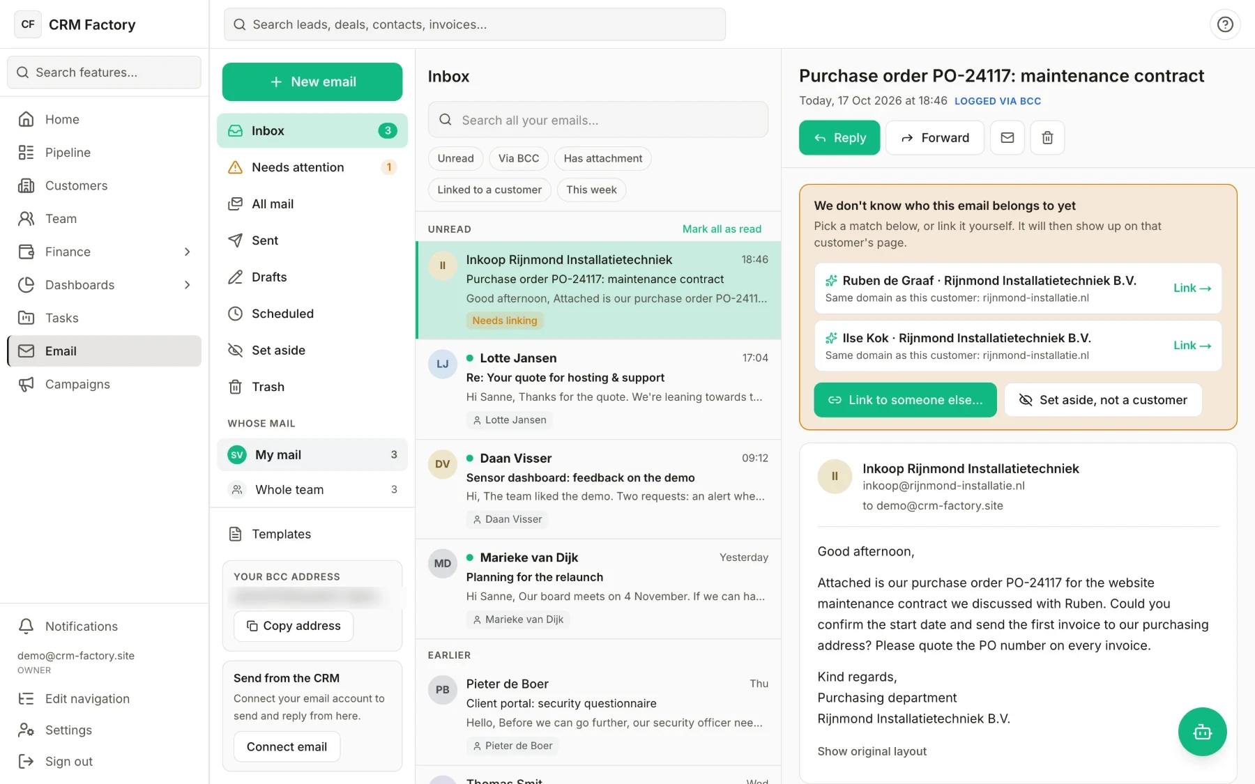1255x784 pixels.
Task: Open the Set aside folder
Action: tap(312, 350)
